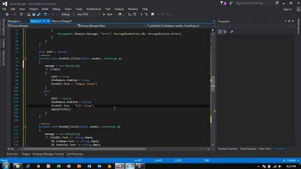Screen dimensions: 301x169
Task: Click the Property Pages wrench icon
Action: coord(232,32)
